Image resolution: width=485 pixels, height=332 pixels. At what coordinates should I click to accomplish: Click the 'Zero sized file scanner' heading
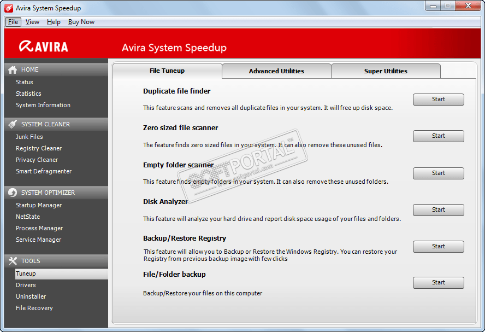tap(180, 127)
